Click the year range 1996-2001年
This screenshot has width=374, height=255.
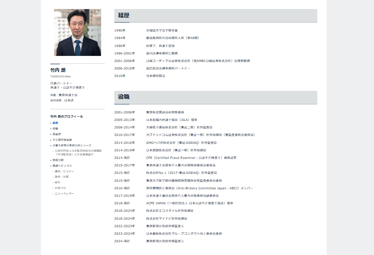124,53
